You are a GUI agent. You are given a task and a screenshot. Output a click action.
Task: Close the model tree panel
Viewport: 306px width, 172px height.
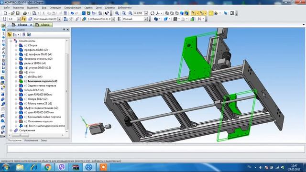pos(68,30)
